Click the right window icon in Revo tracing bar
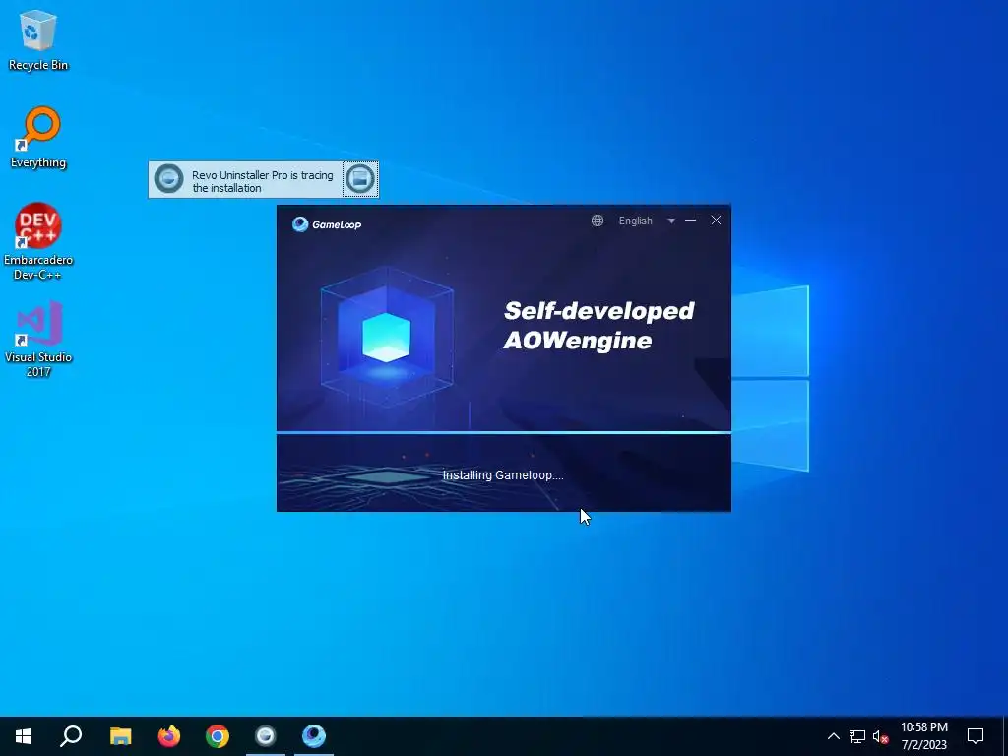The width and height of the screenshot is (1008, 756). click(360, 179)
